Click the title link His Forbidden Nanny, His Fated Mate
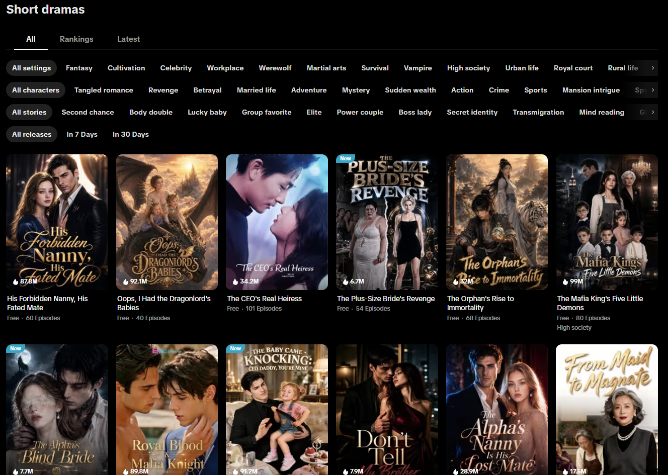This screenshot has height=475, width=668. 47,303
